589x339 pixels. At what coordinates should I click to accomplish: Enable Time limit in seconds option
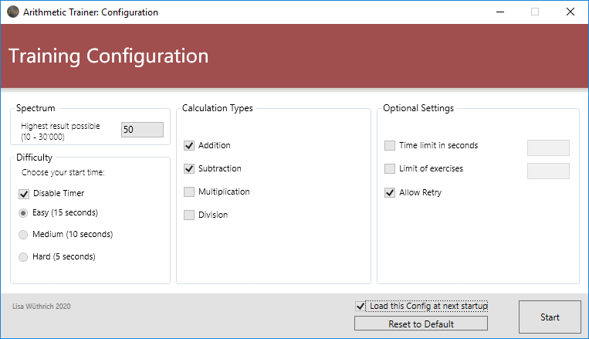click(390, 145)
